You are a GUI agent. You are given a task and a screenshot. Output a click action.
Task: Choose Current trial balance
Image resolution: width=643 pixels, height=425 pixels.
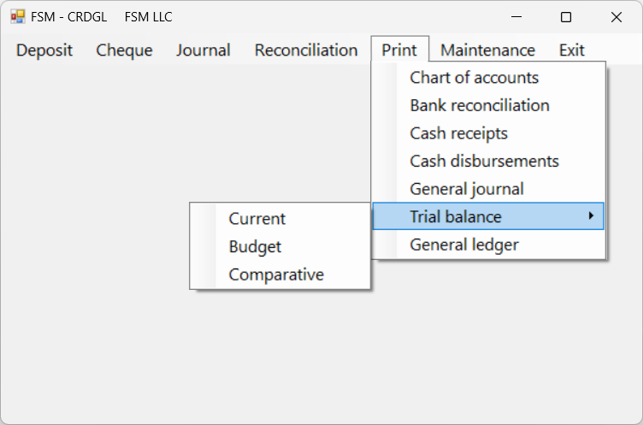257,219
